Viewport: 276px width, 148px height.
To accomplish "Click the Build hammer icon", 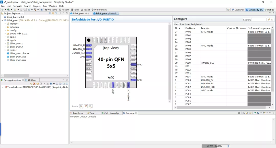I will coord(35,10).
